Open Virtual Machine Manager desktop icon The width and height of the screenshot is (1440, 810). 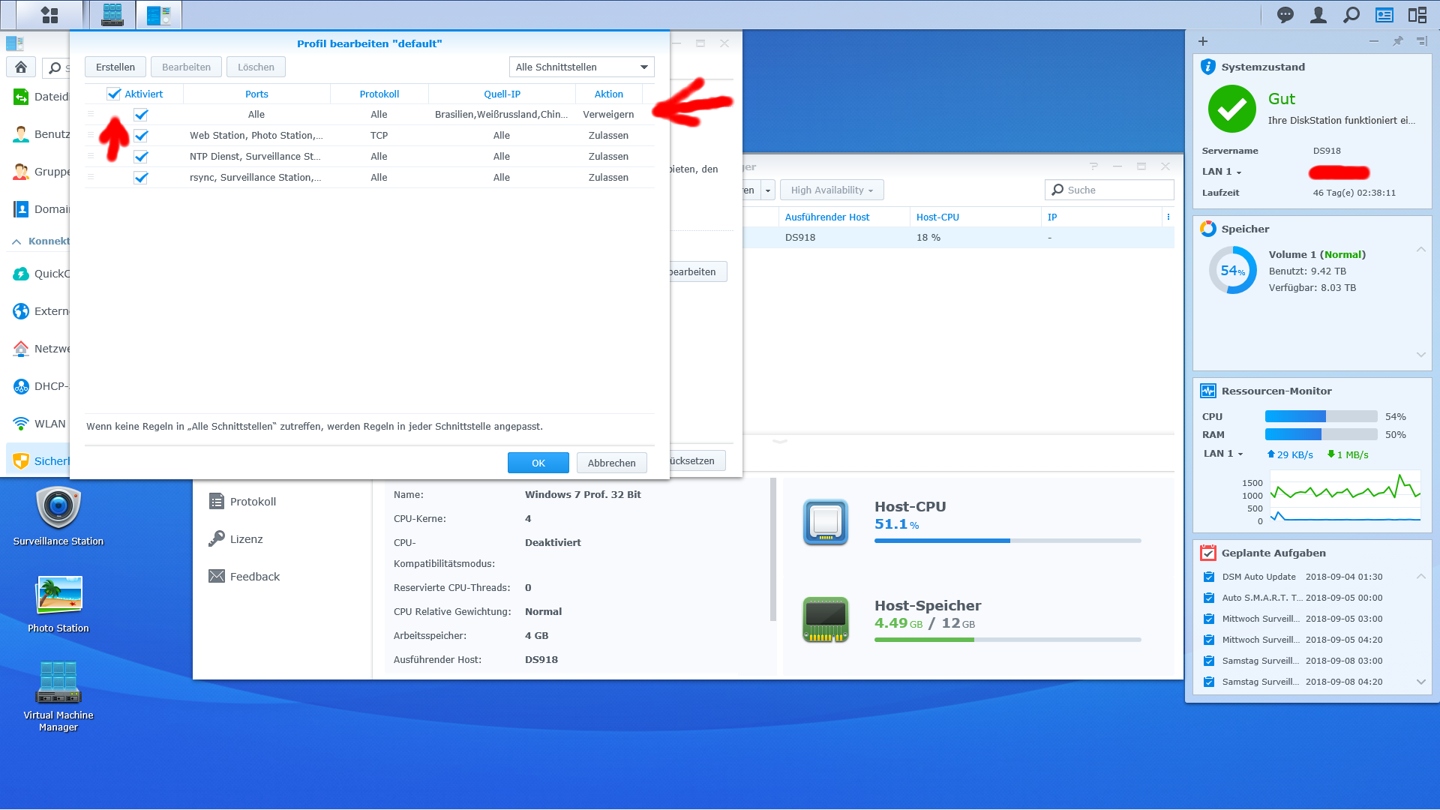58,682
